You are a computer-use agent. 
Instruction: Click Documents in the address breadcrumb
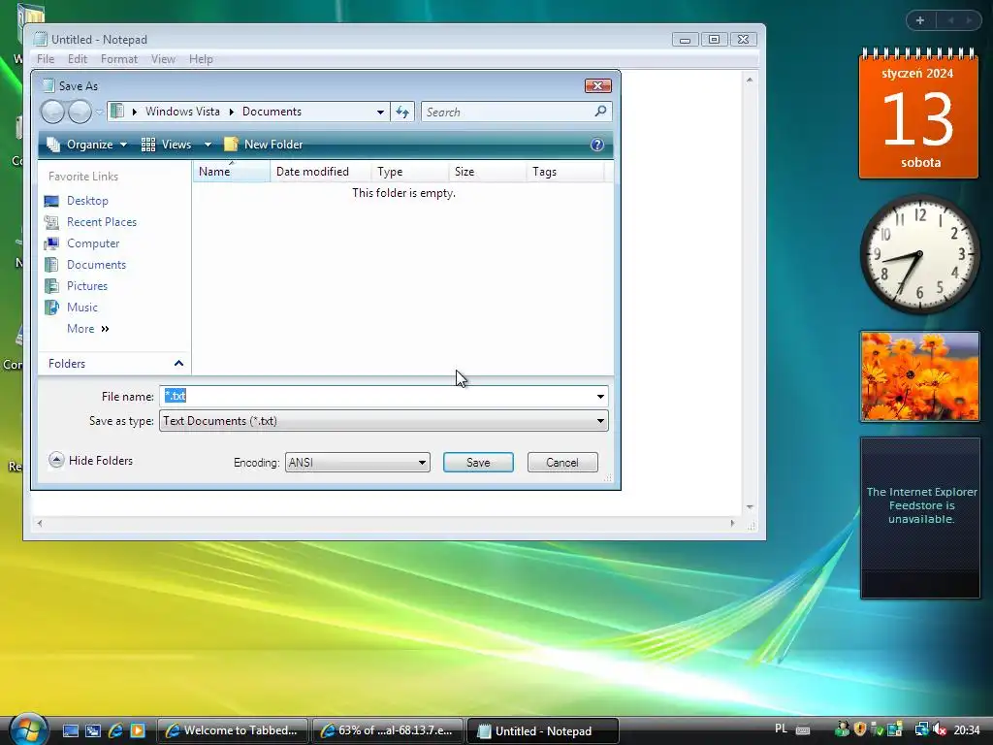[x=272, y=112]
